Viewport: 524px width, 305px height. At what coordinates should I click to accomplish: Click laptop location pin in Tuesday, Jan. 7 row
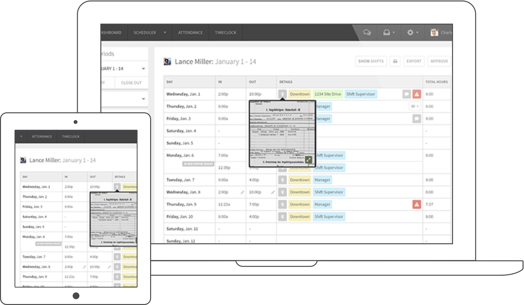tap(283, 180)
